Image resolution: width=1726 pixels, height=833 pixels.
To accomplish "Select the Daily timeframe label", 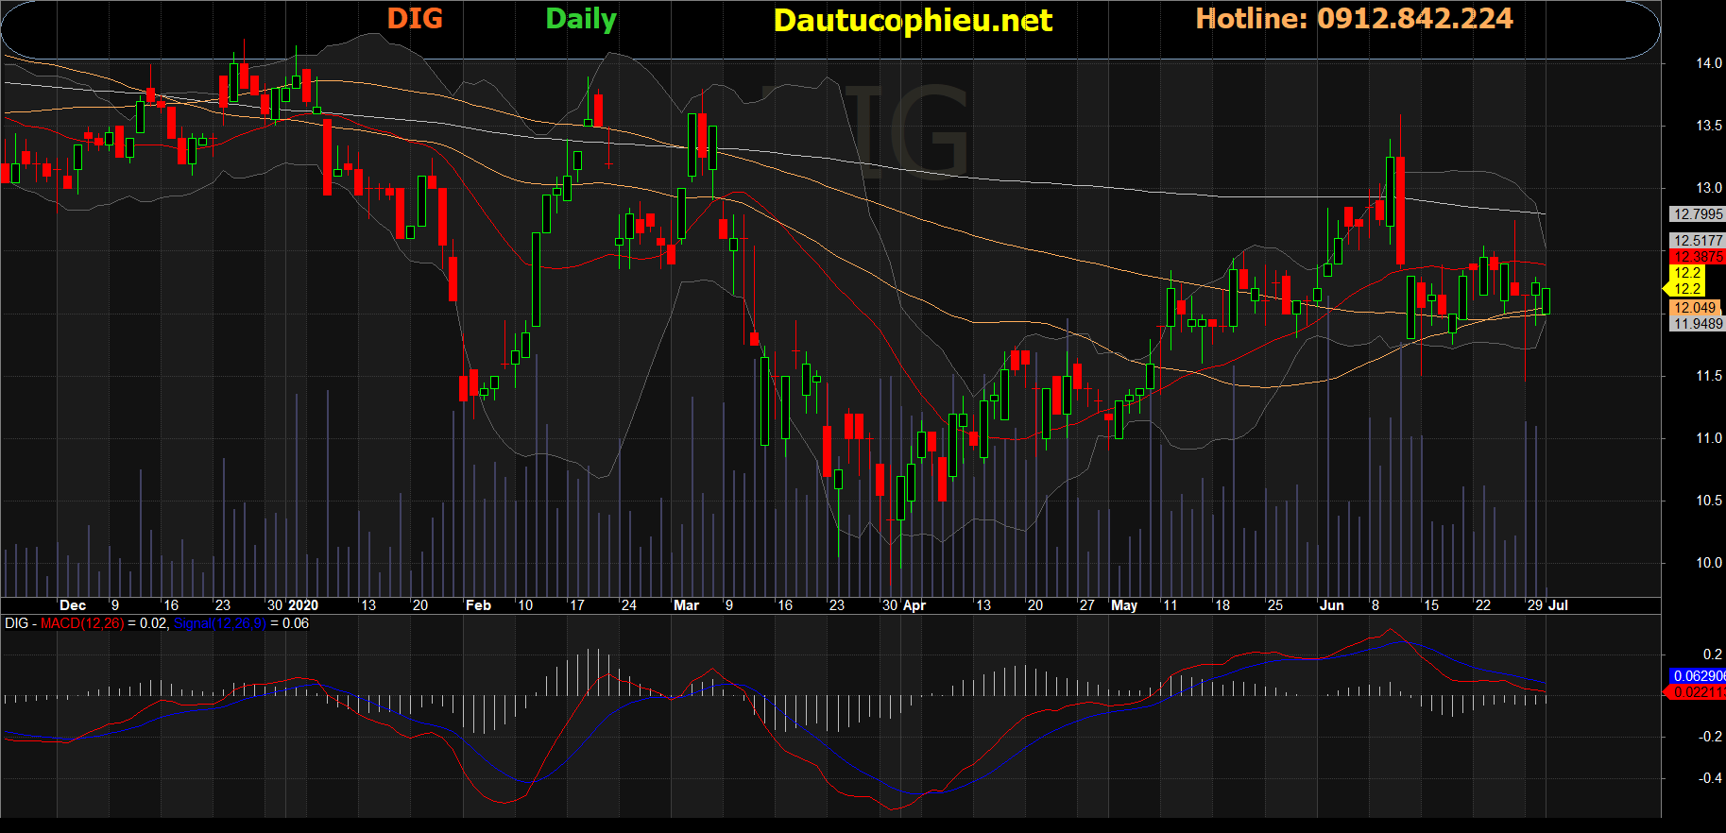I will tap(580, 19).
